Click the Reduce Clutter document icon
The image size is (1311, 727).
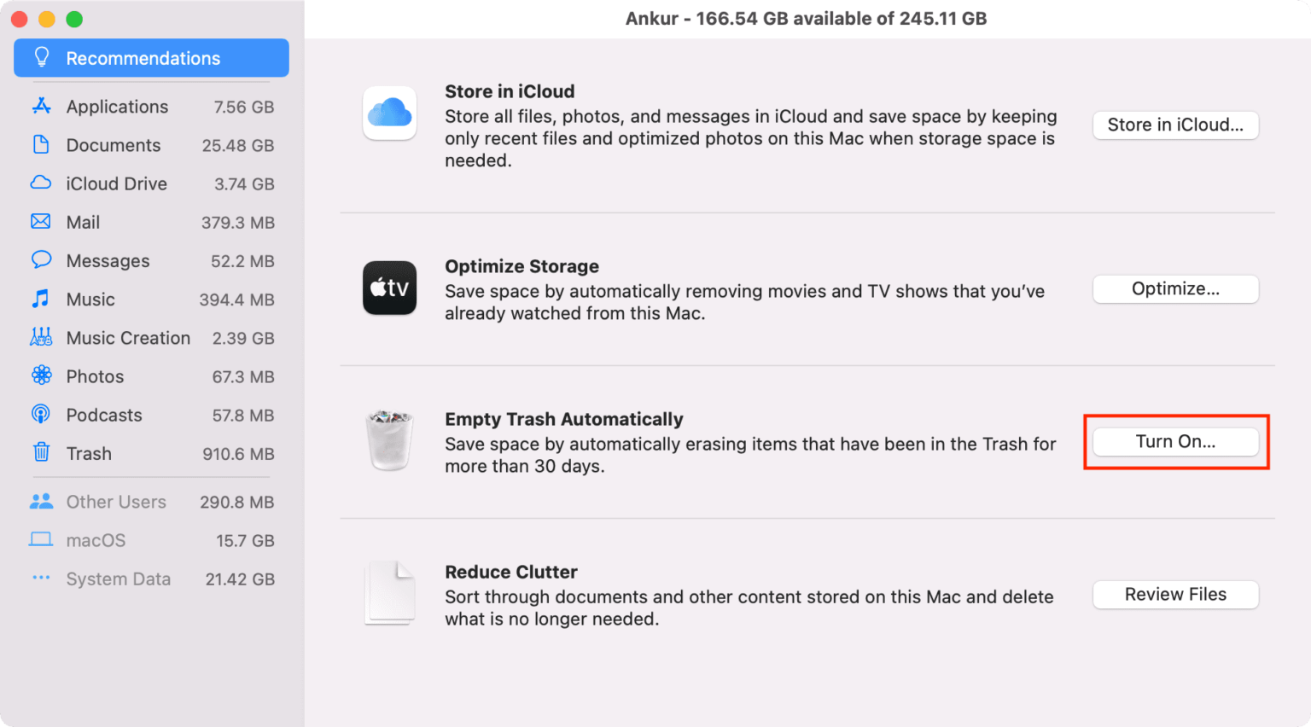(389, 593)
